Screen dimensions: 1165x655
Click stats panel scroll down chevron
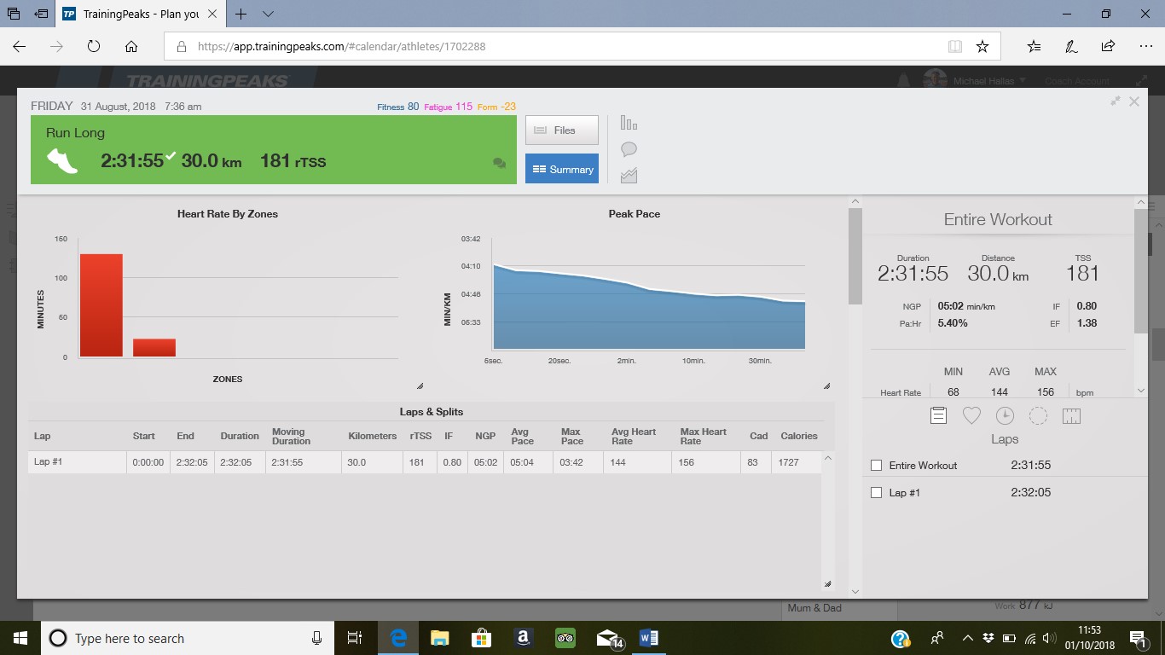coord(1141,391)
